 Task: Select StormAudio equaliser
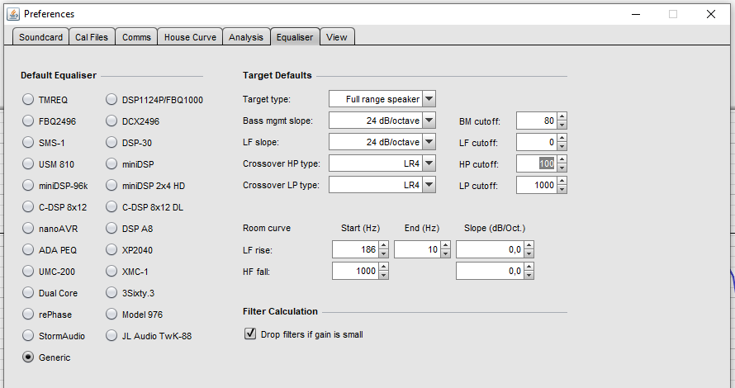click(x=28, y=335)
